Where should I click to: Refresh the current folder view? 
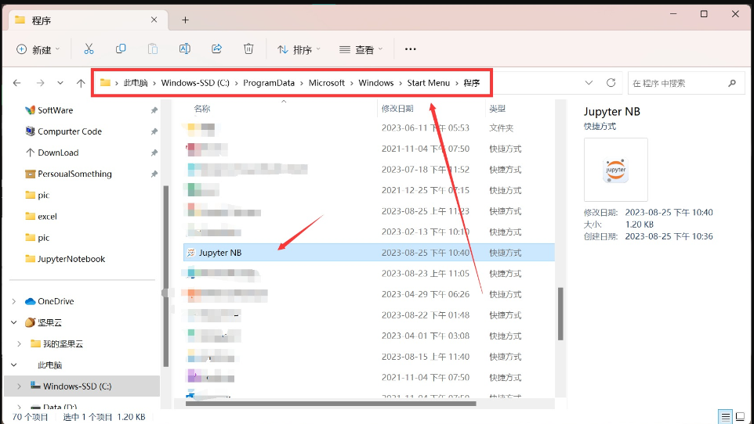pos(611,83)
